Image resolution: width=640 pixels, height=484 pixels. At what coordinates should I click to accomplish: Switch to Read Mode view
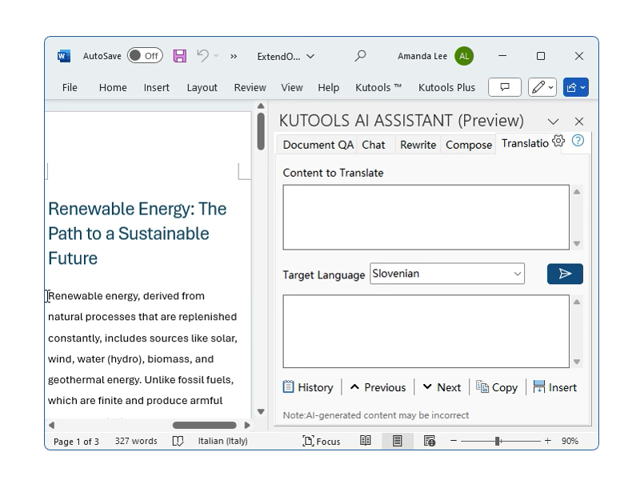pyautogui.click(x=366, y=441)
